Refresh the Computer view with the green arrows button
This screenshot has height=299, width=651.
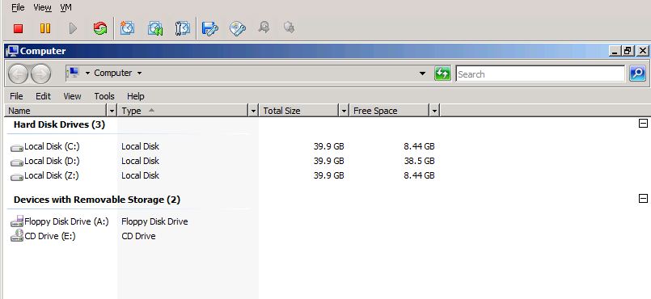coord(442,74)
